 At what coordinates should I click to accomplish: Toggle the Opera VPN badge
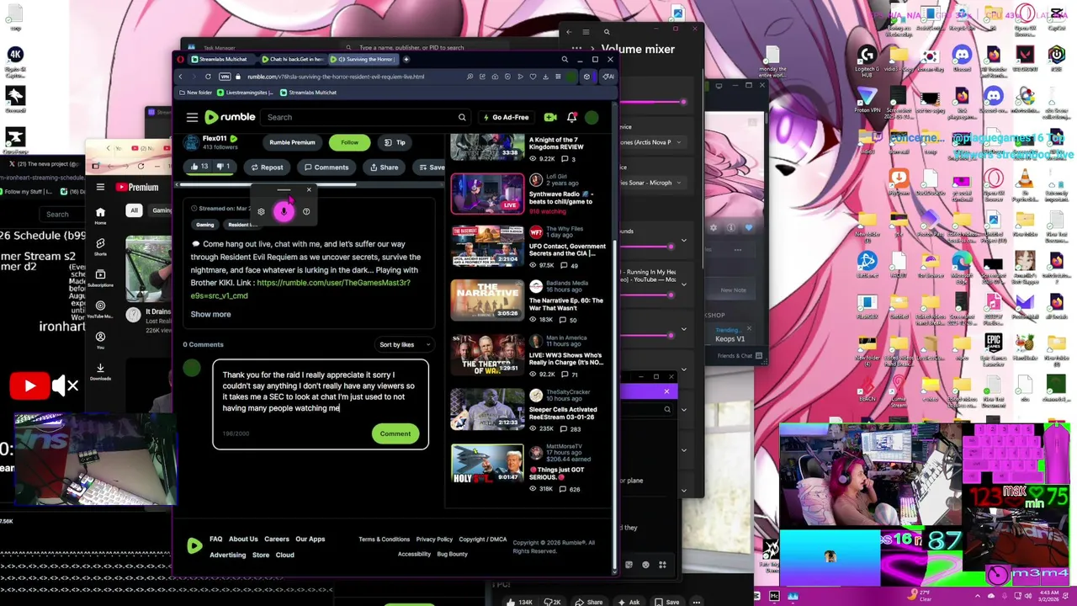point(225,77)
